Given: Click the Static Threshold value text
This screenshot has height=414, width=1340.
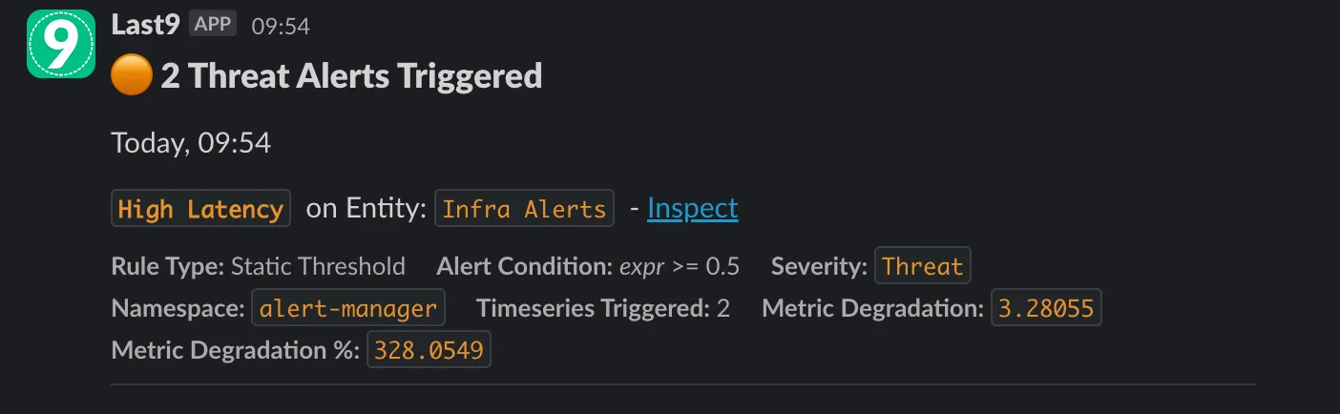Looking at the screenshot, I should 318,266.
